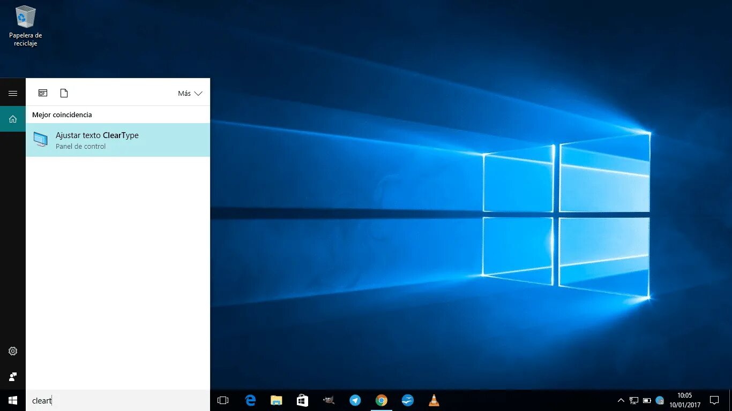
Task: Open the Más filter dropdown
Action: tap(190, 93)
